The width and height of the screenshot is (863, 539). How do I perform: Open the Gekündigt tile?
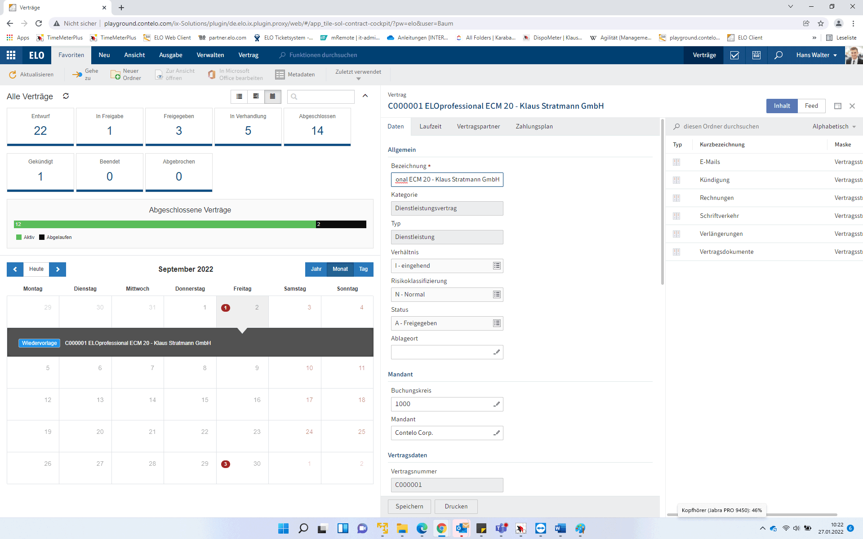pos(40,172)
